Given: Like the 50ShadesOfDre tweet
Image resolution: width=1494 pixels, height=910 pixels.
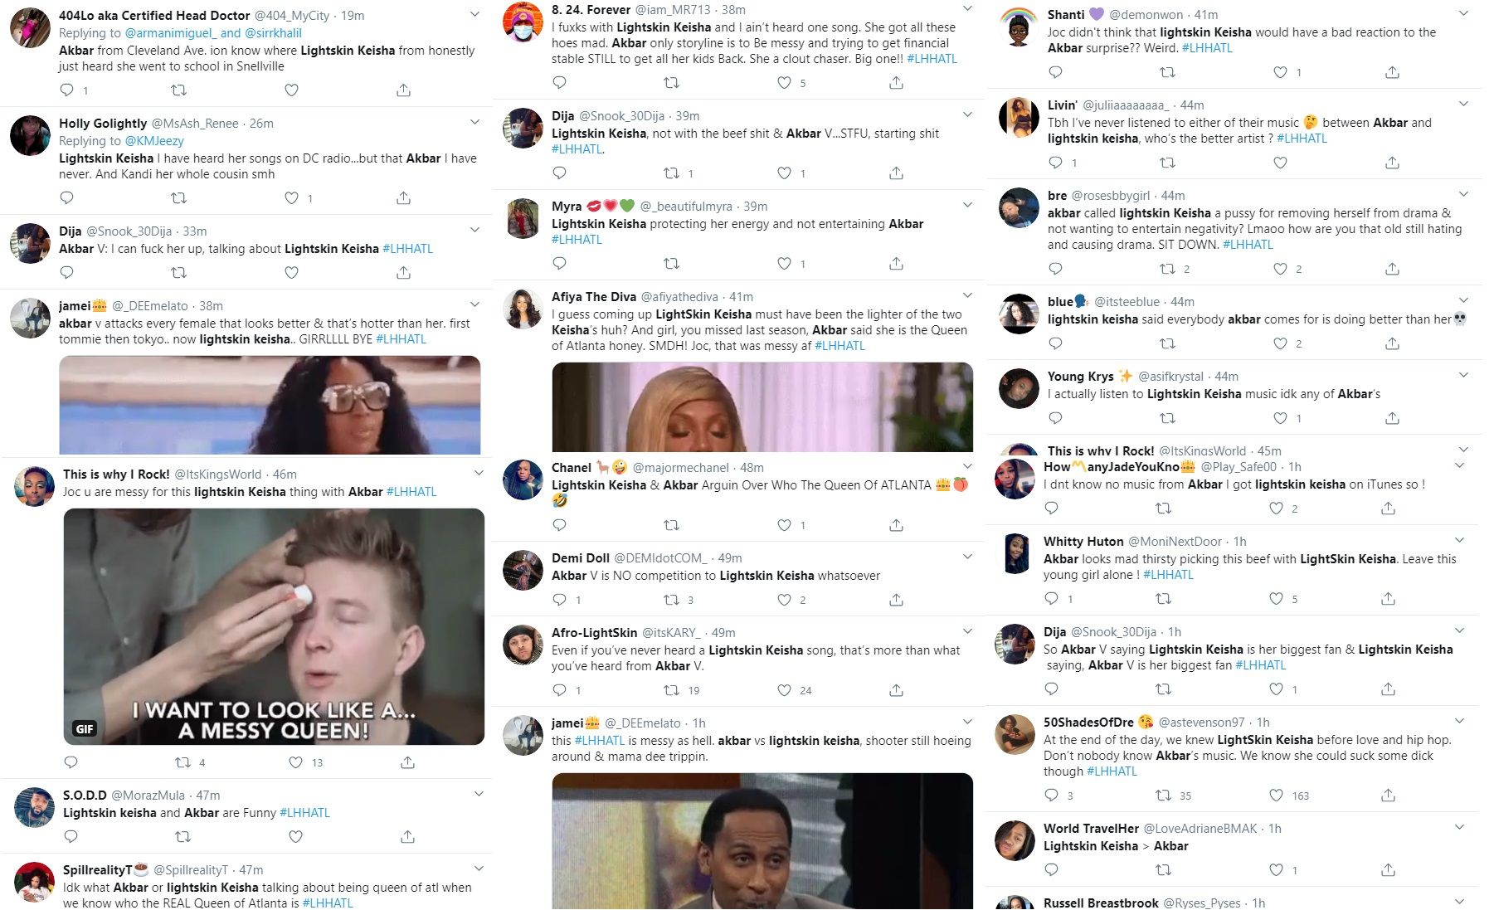Looking at the screenshot, I should click(x=1276, y=796).
